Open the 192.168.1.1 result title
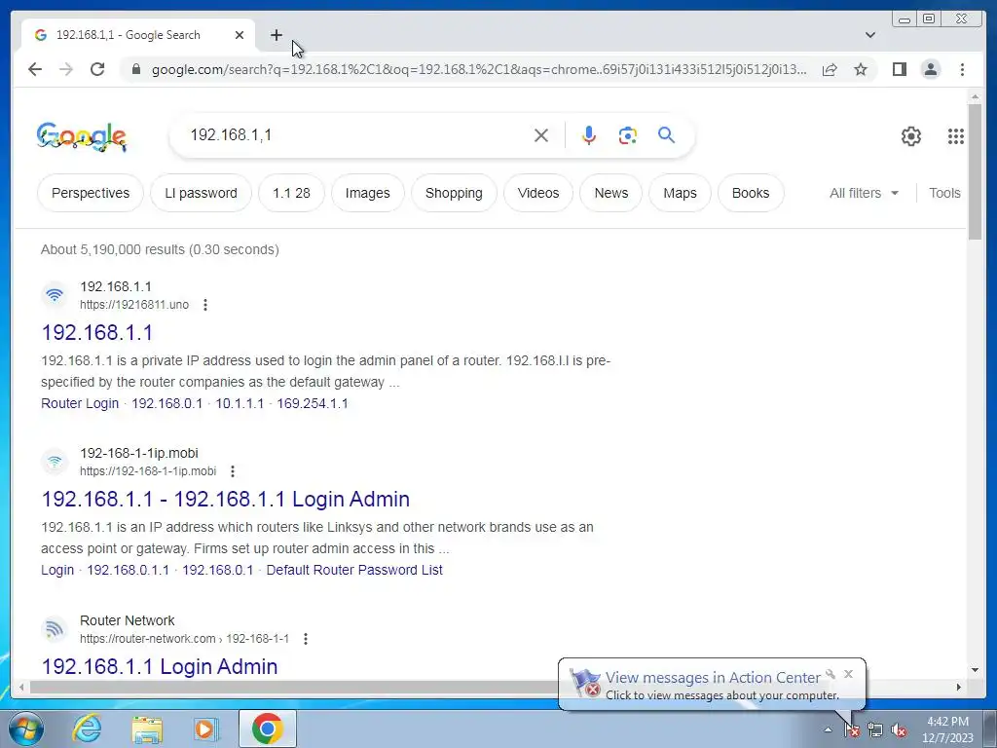997x748 pixels. (x=97, y=333)
